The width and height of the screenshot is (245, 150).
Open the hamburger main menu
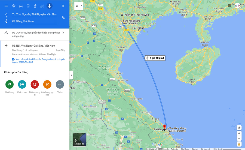(x=6, y=6)
